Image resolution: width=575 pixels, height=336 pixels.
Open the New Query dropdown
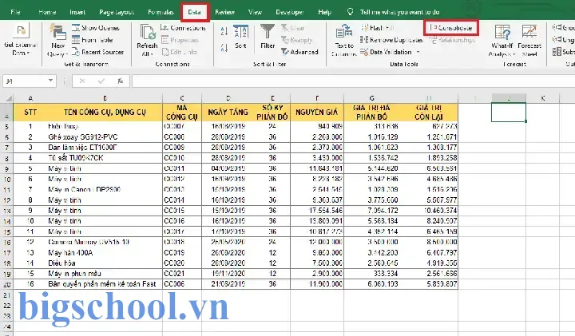pyautogui.click(x=57, y=41)
